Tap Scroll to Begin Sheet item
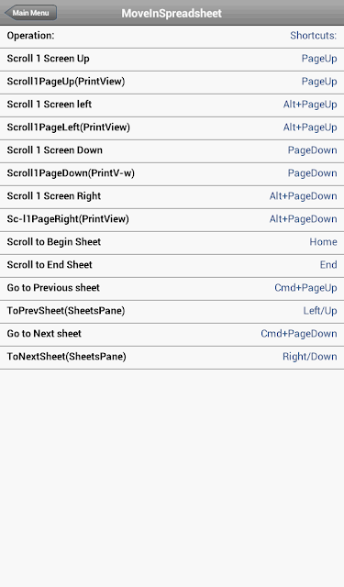The width and height of the screenshot is (344, 587). (x=172, y=243)
